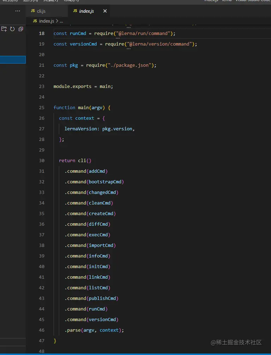
Task: Click index.js in the breadcrumb path
Action: [x=47, y=21]
